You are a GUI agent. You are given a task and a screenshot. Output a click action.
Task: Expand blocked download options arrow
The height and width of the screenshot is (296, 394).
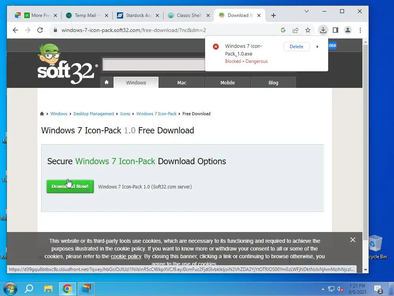[x=317, y=47]
